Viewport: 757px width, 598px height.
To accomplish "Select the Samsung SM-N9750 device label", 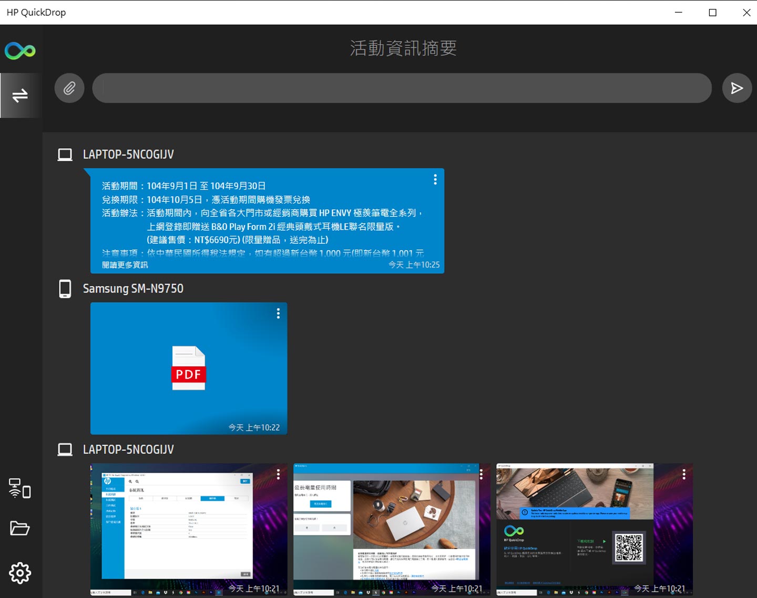I will [133, 288].
